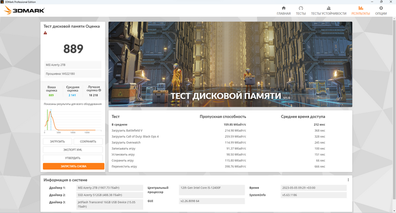Click the Загрузить button
The height and width of the screenshot is (213, 396).
tap(57, 142)
